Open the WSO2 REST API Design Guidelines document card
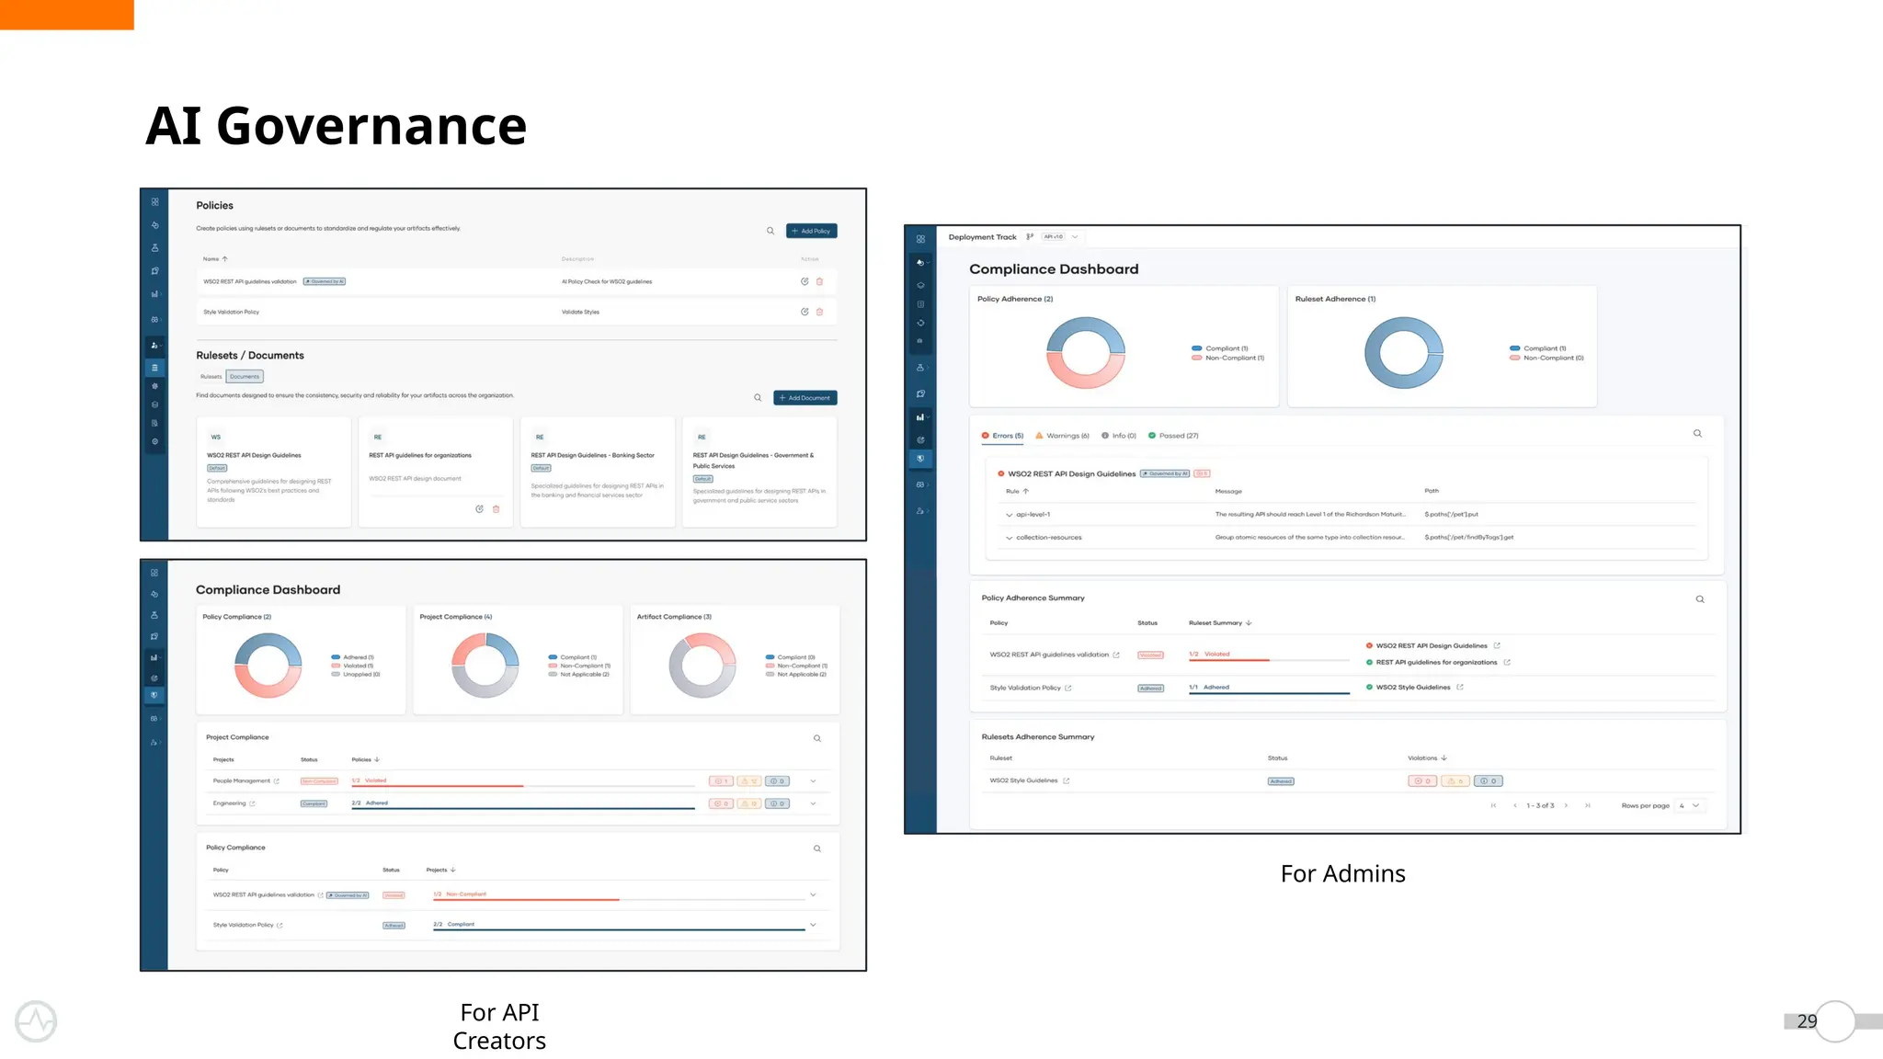This screenshot has height=1059, width=1883. 273,472
